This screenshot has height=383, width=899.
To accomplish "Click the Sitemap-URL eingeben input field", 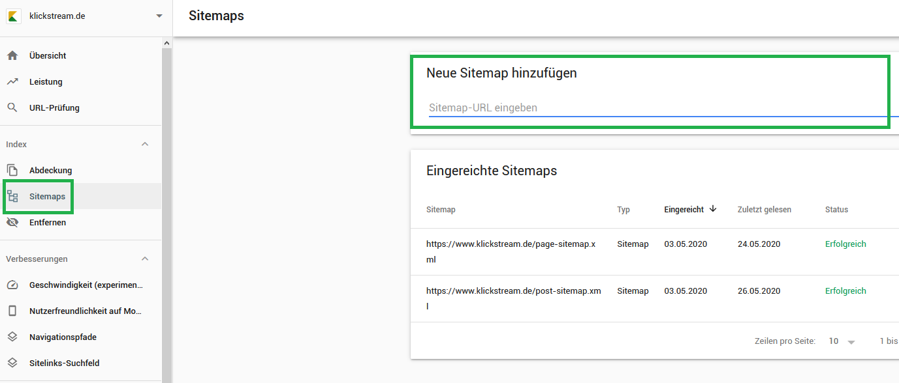I will [588, 107].
